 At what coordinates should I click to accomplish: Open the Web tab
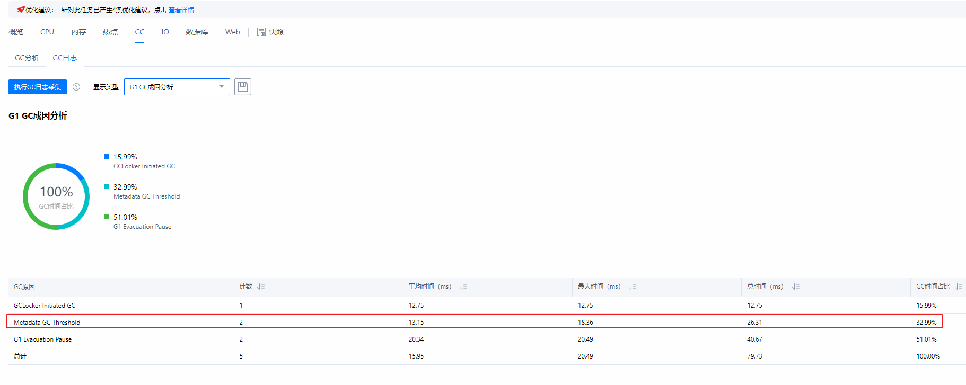click(233, 32)
